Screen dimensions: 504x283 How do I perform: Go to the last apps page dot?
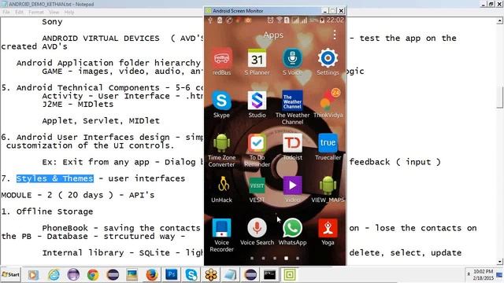coord(298,258)
